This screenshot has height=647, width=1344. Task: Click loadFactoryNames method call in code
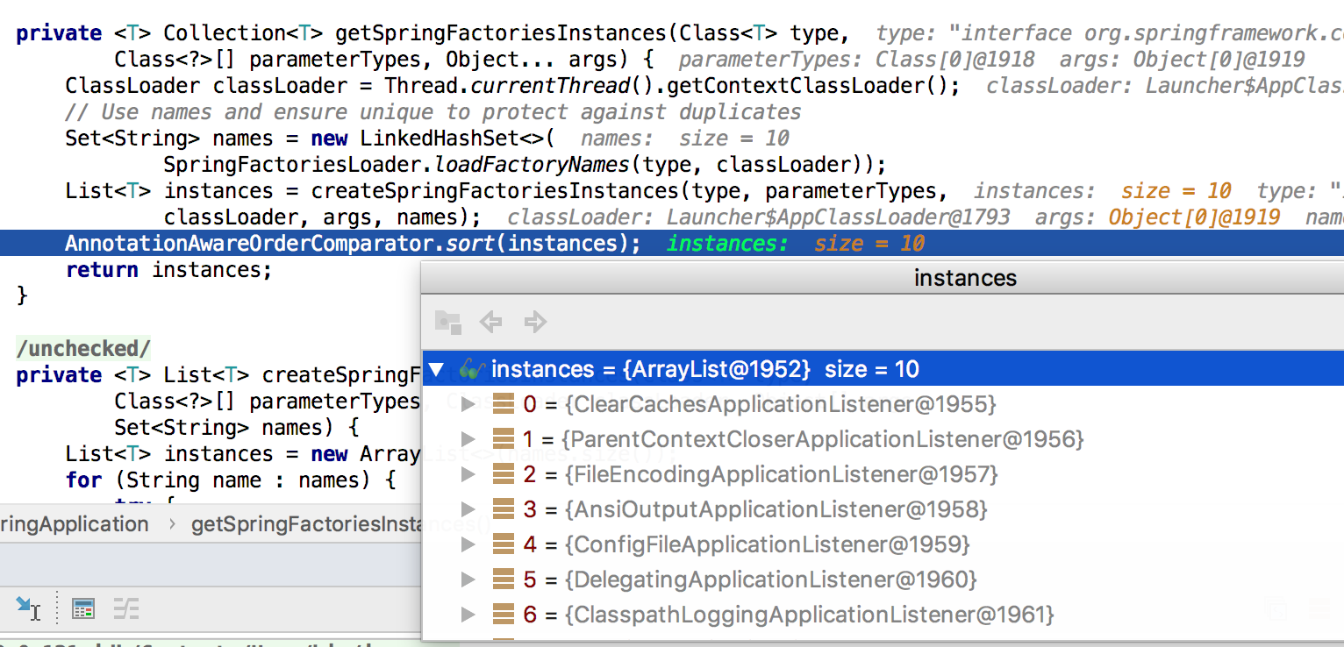pos(532,165)
